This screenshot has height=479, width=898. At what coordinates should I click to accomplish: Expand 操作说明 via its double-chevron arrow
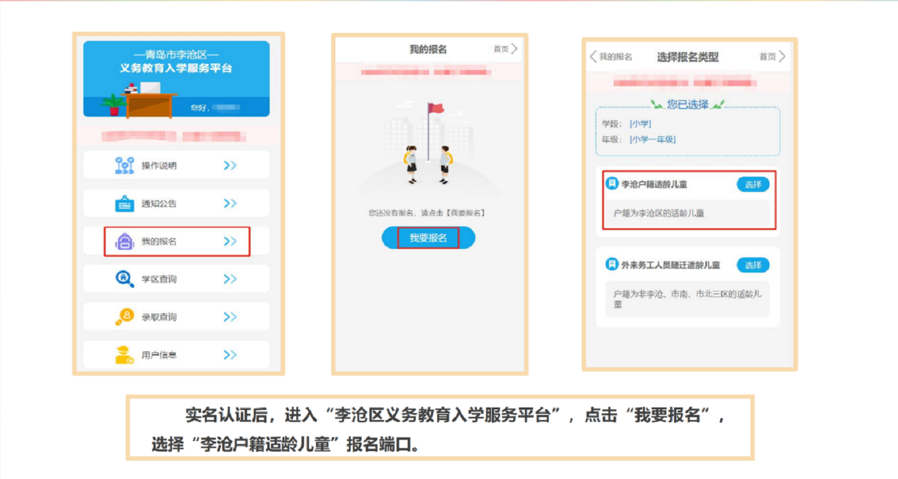click(230, 165)
